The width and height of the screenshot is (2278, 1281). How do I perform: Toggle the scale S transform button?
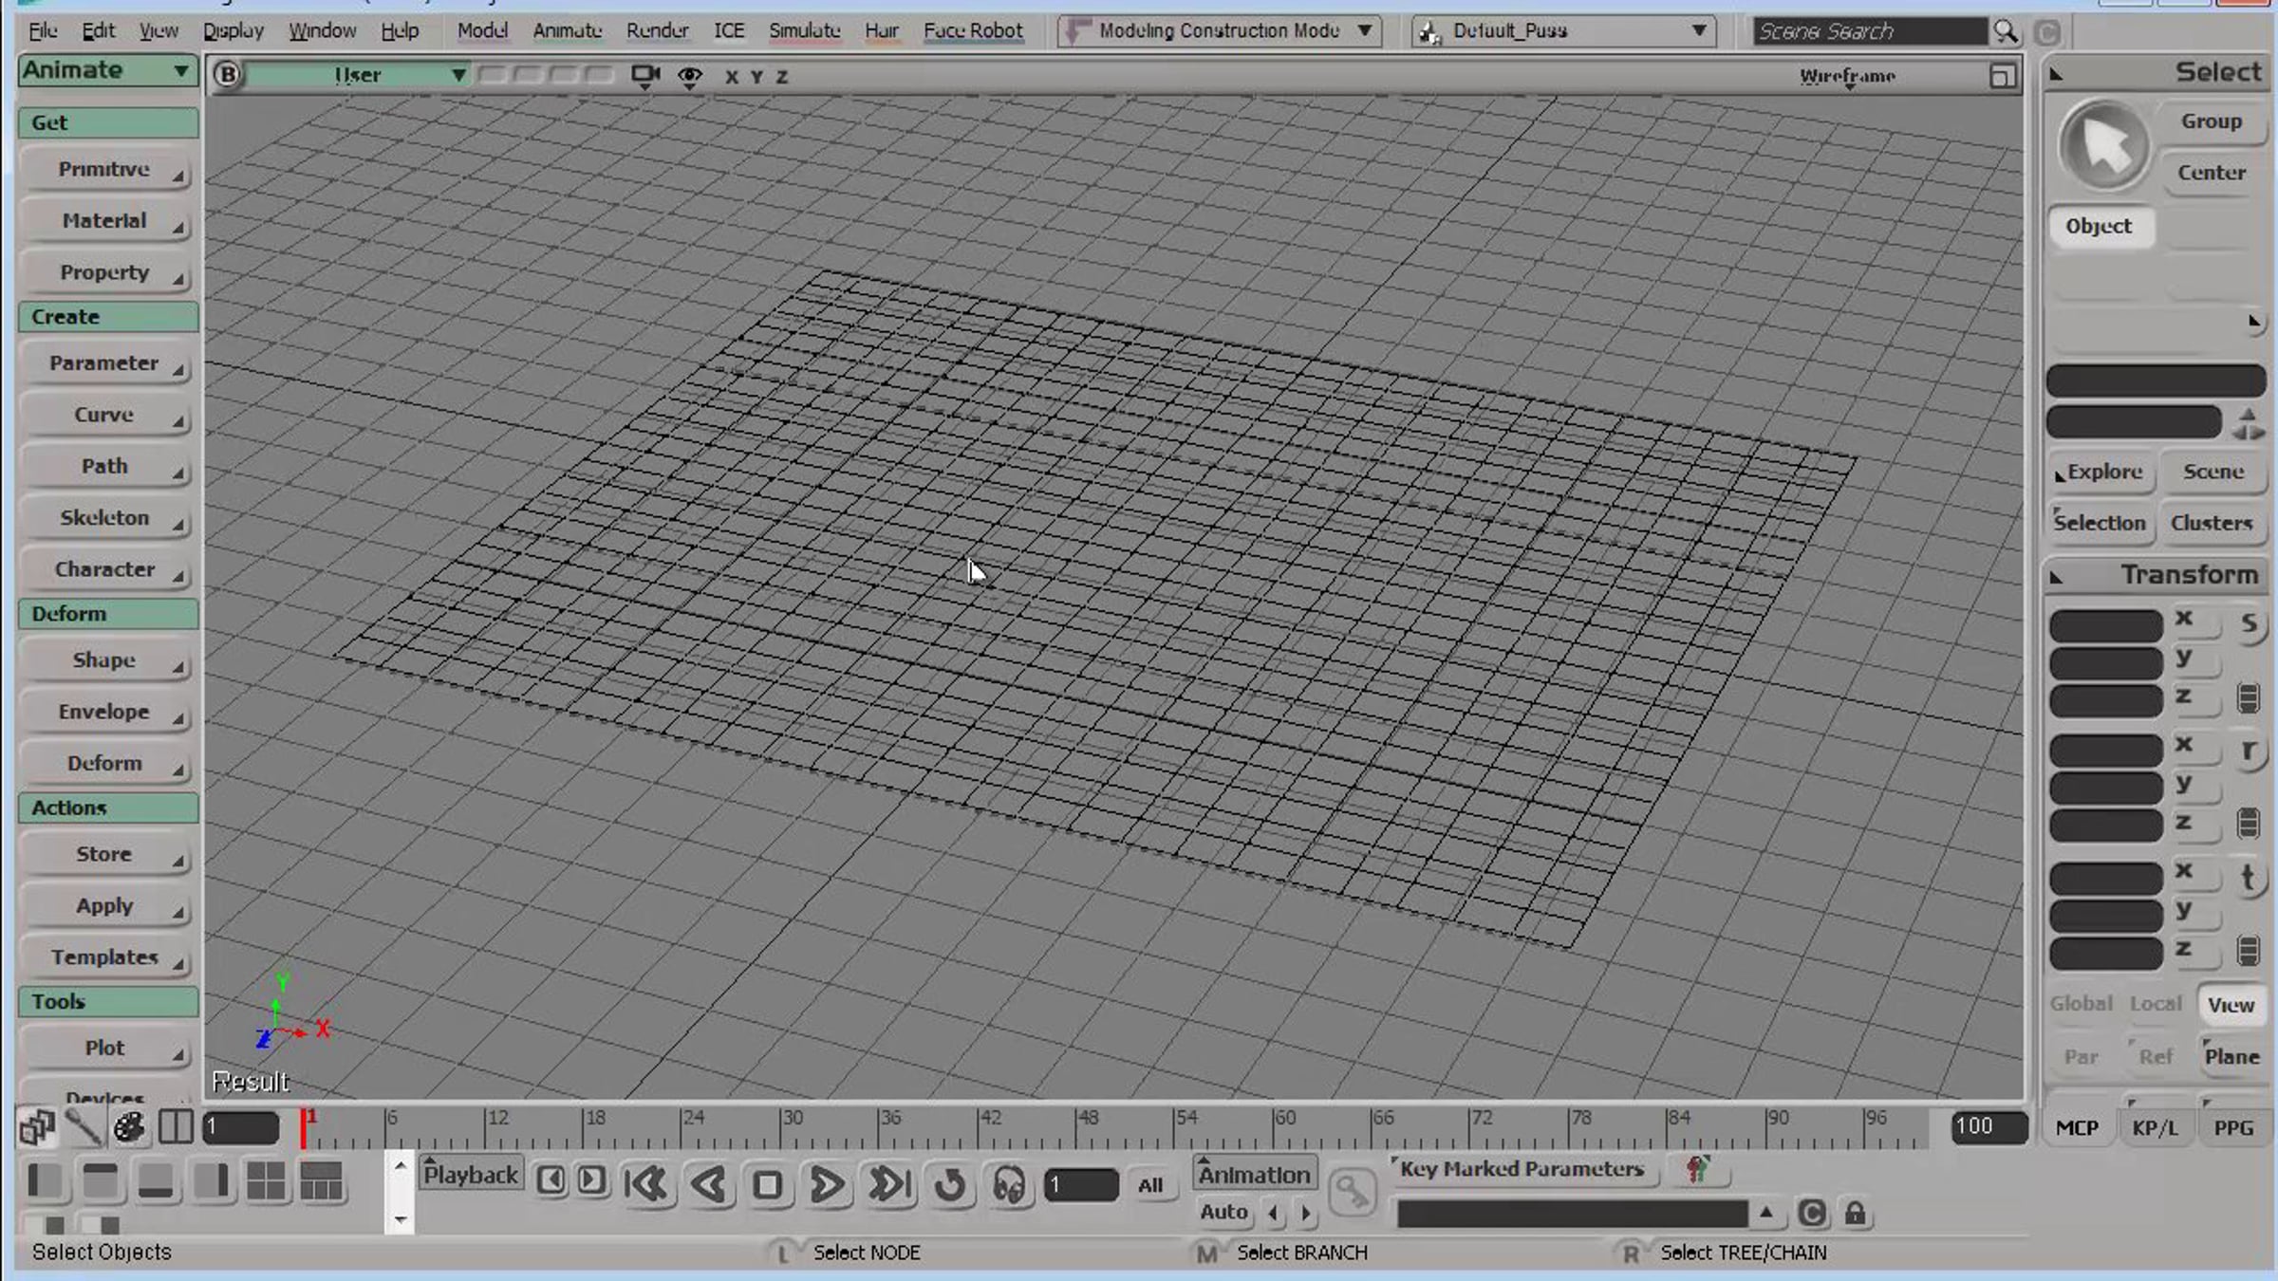click(x=2248, y=623)
